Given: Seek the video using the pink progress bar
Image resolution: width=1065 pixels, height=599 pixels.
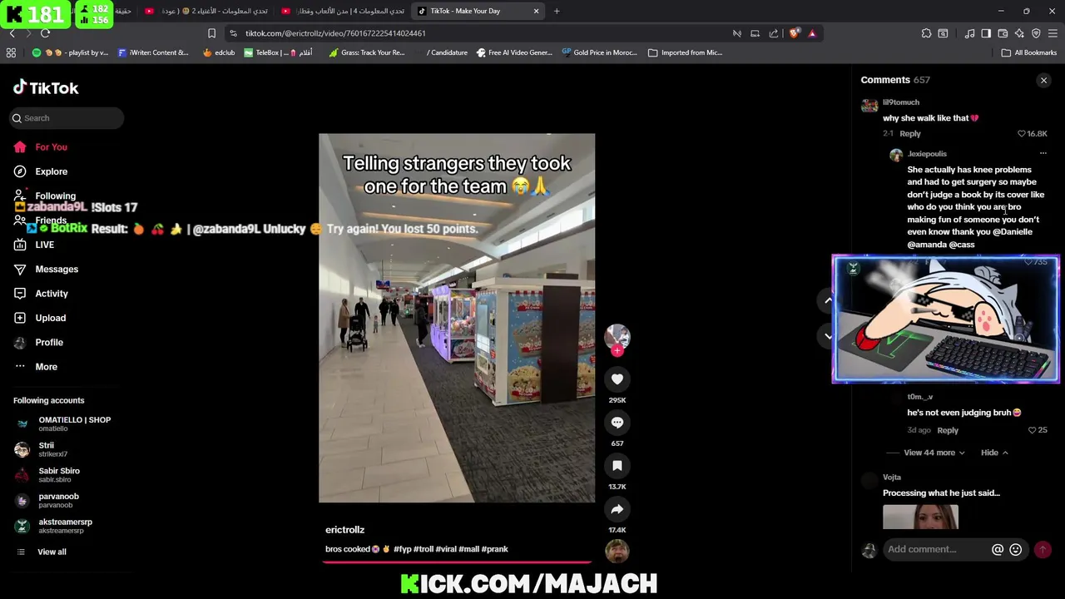Looking at the screenshot, I should (x=457, y=562).
